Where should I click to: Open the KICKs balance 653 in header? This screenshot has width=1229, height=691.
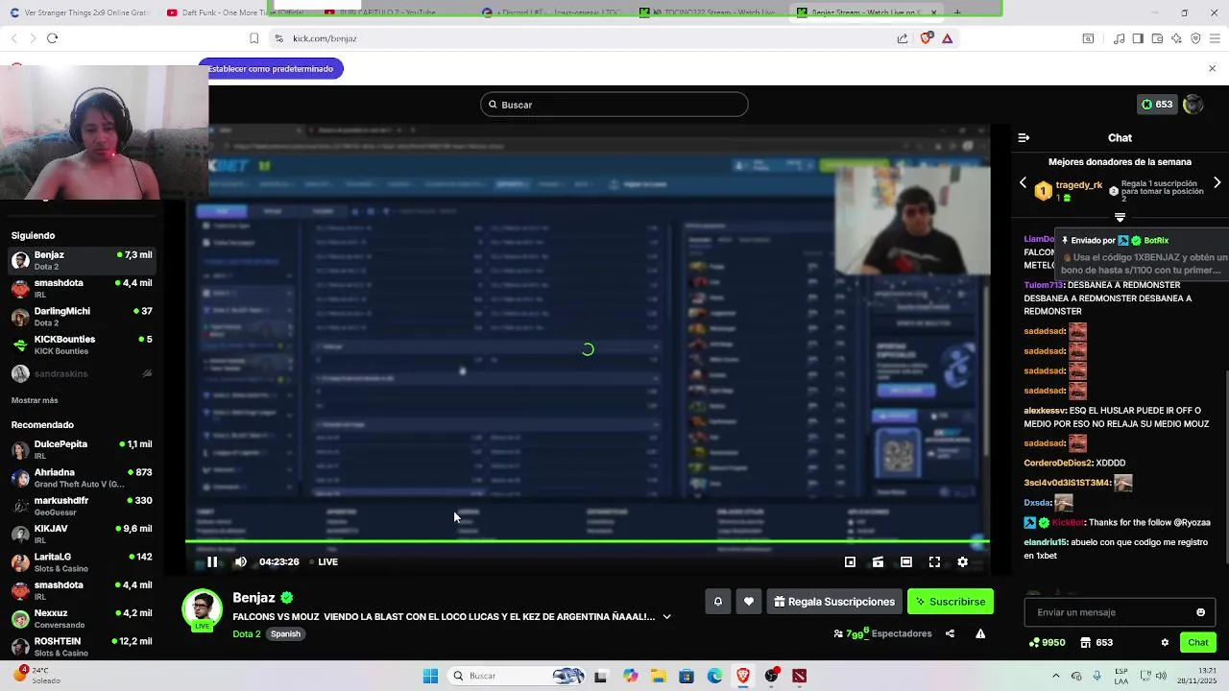pyautogui.click(x=1157, y=105)
